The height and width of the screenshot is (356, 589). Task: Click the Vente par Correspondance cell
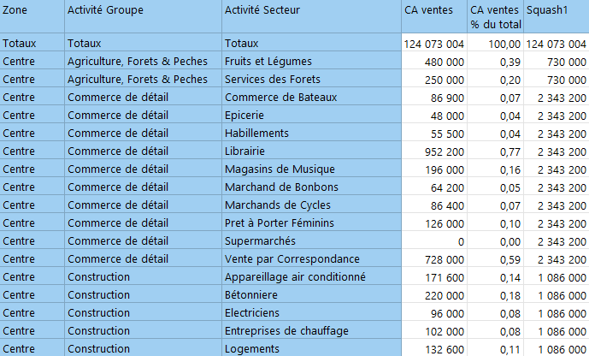pyautogui.click(x=311, y=259)
